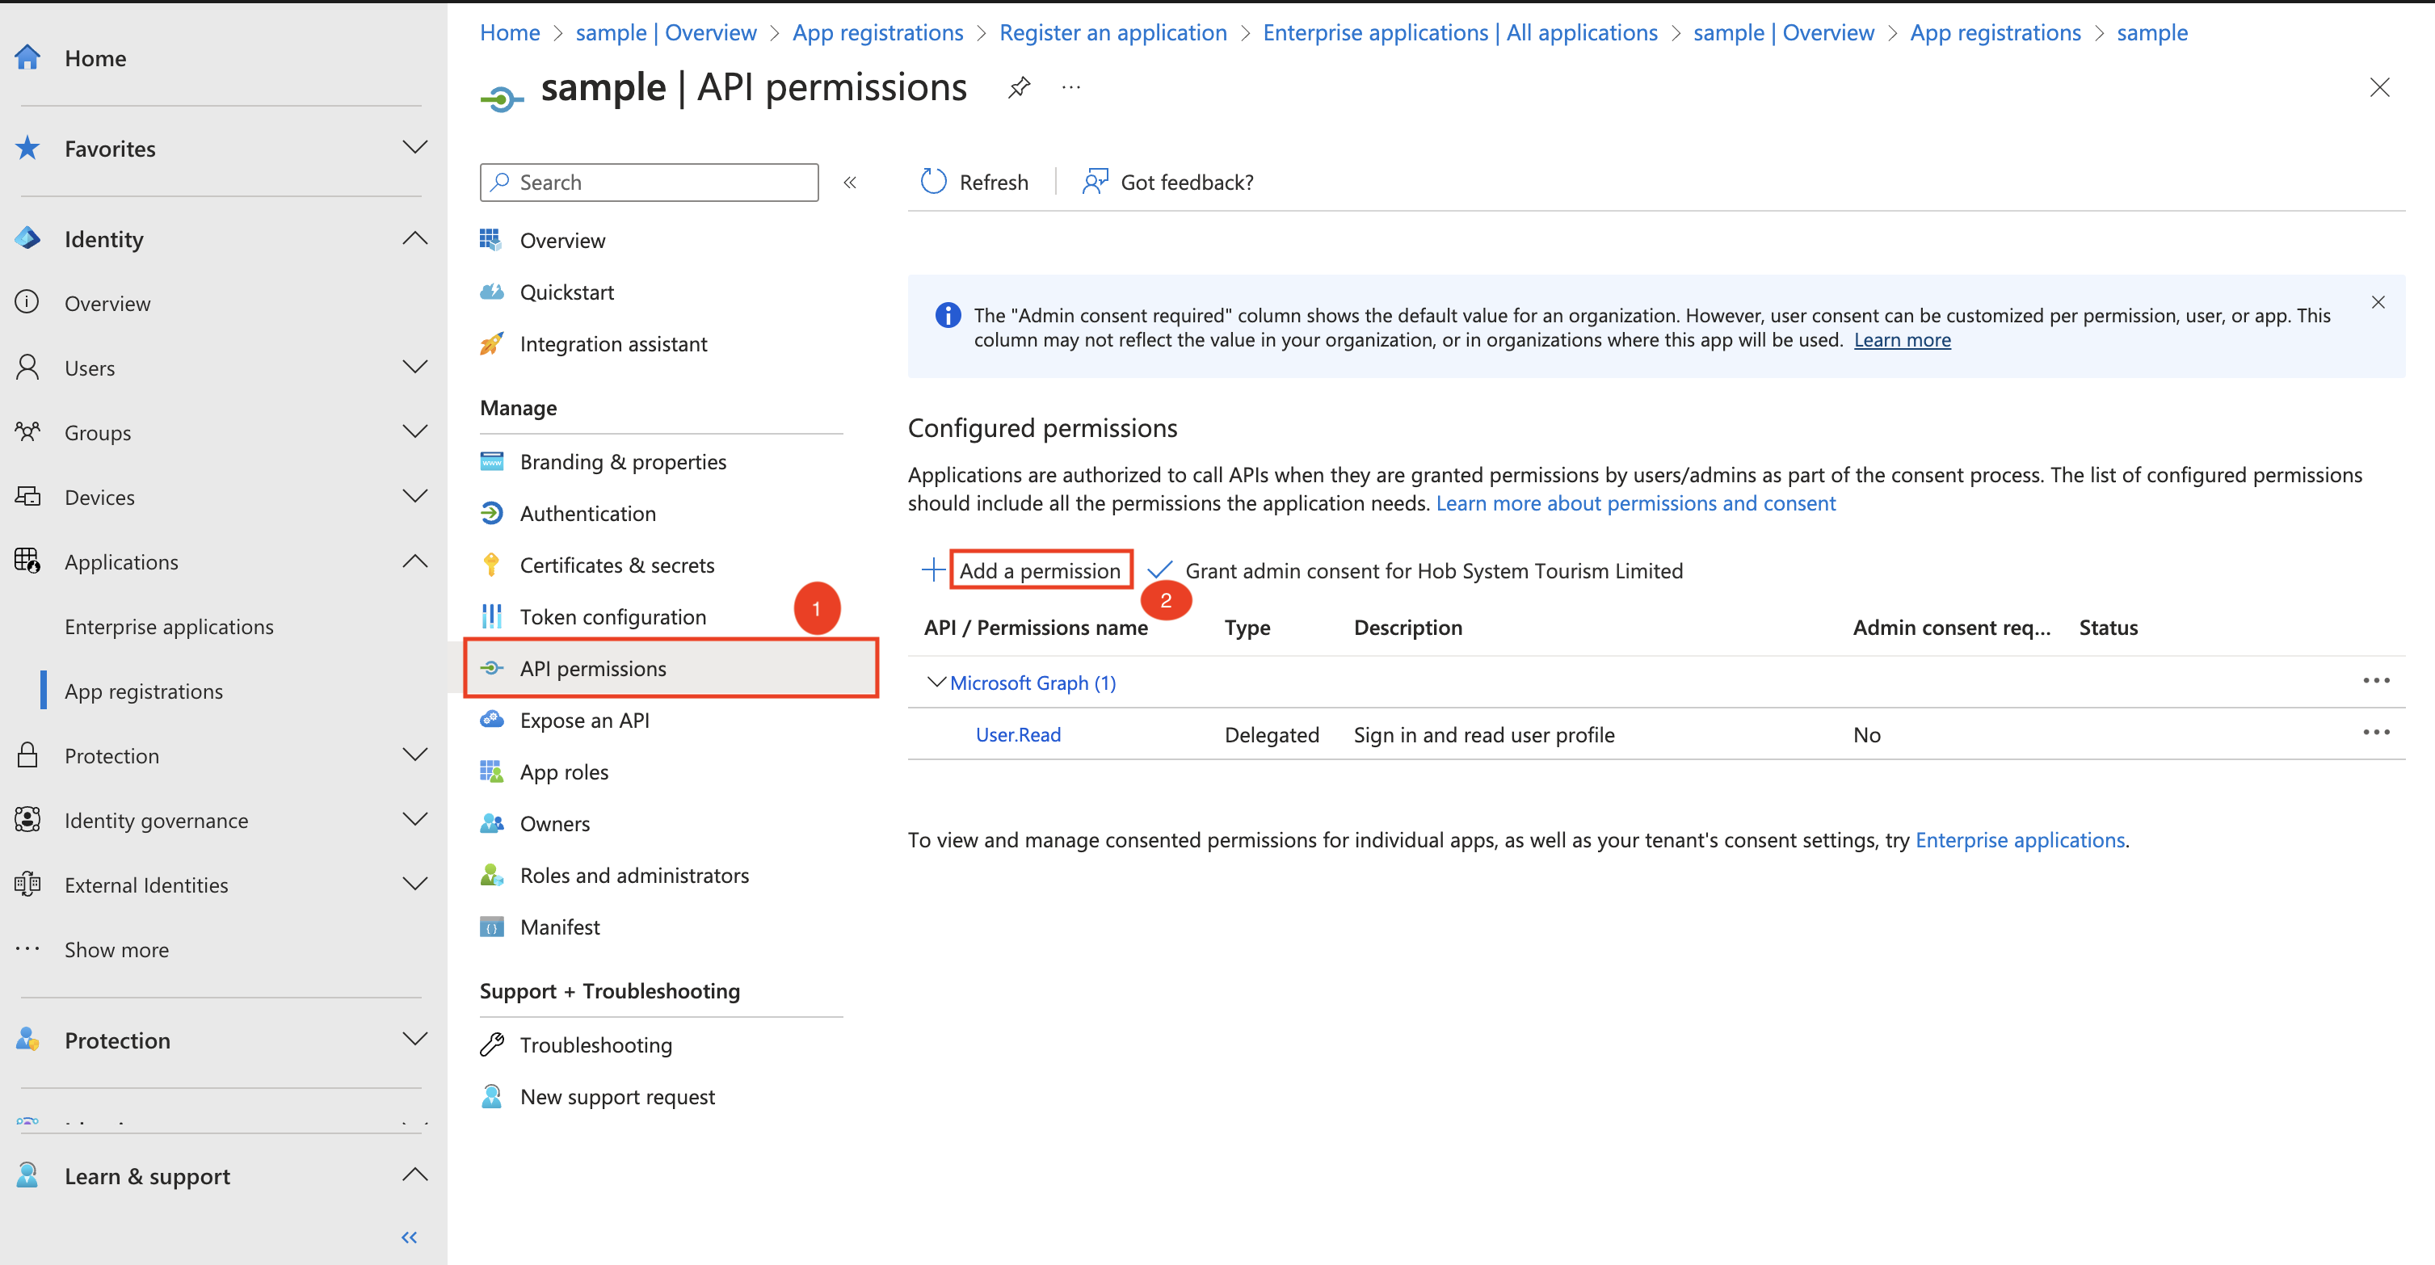Open ellipsis menu for User.Read row
This screenshot has height=1265, width=2435.
pyautogui.click(x=2375, y=733)
